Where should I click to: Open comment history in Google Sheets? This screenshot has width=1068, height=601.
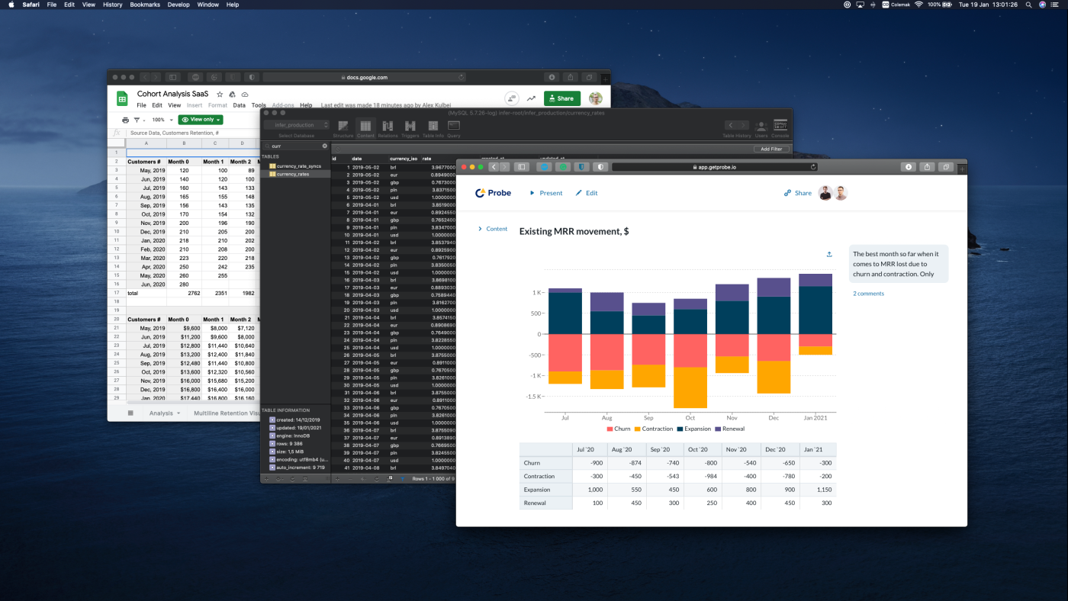pos(512,98)
